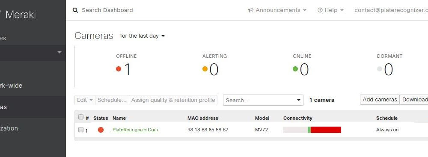Click the red offline status dot of PlateRecognizerCam

click(x=101, y=130)
